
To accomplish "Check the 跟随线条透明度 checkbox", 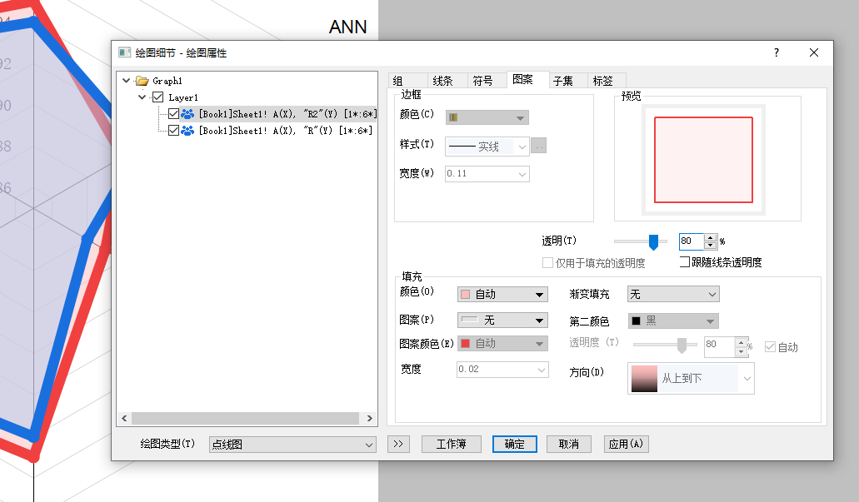I will pos(685,262).
